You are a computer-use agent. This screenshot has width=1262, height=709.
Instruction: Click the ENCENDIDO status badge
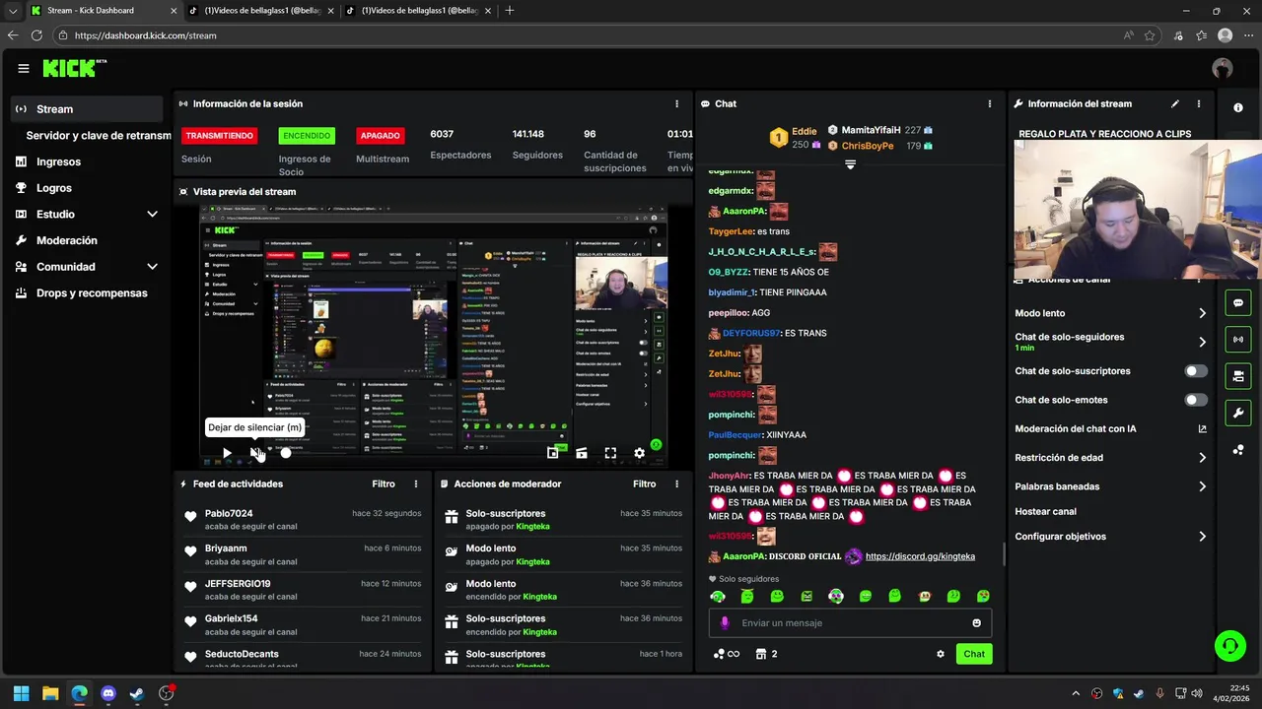pos(306,135)
